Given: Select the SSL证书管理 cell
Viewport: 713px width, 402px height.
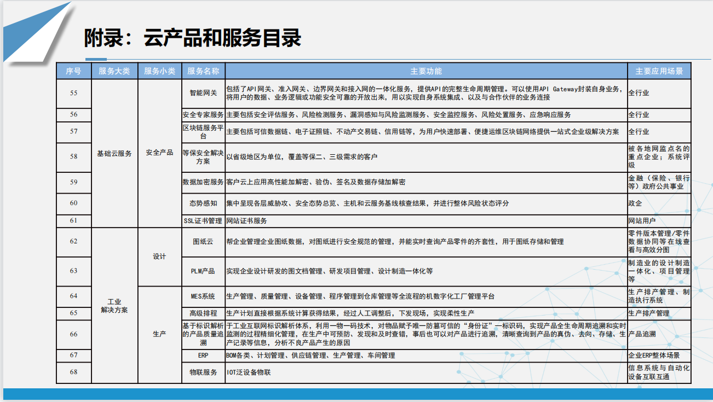Looking at the screenshot, I should pos(203,221).
